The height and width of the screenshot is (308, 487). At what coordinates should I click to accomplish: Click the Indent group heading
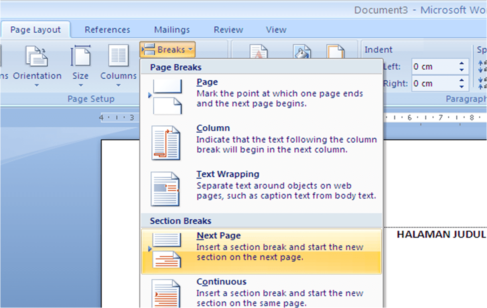379,50
